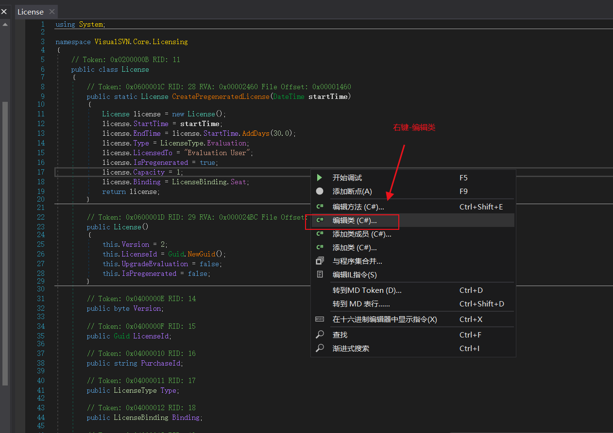Click the merge assembly icon beside 与程序集合并
Viewport: 613px width, 433px height.
click(320, 261)
